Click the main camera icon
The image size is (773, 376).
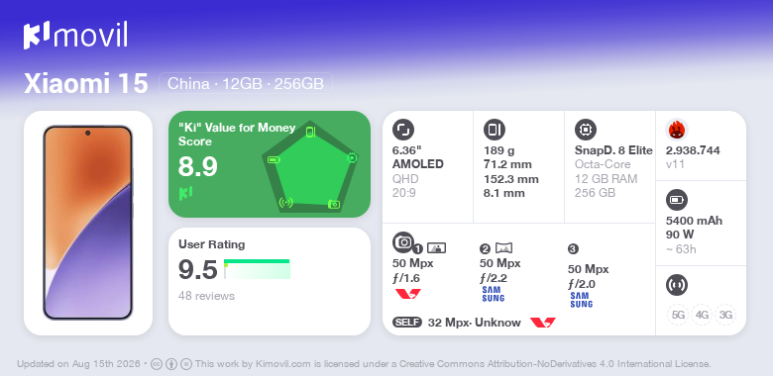[403, 241]
